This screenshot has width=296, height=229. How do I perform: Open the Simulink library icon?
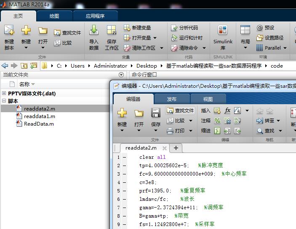[x=223, y=30]
